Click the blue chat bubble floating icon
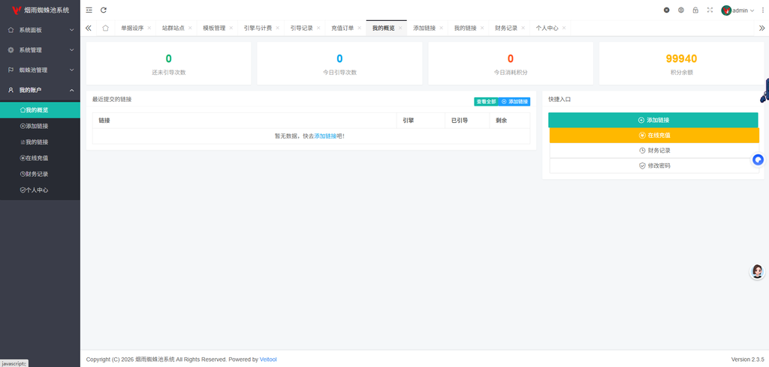Screen dimensions: 769x367 (758, 160)
